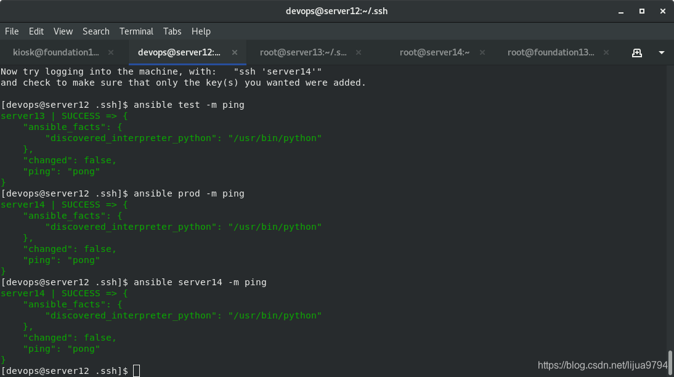
Task: Expand the tab list dropdown arrow
Action: pos(662,53)
